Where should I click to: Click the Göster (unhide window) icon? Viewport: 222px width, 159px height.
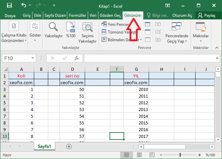click(x=148, y=40)
